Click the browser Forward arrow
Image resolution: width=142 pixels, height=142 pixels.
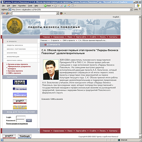coord(55,6)
